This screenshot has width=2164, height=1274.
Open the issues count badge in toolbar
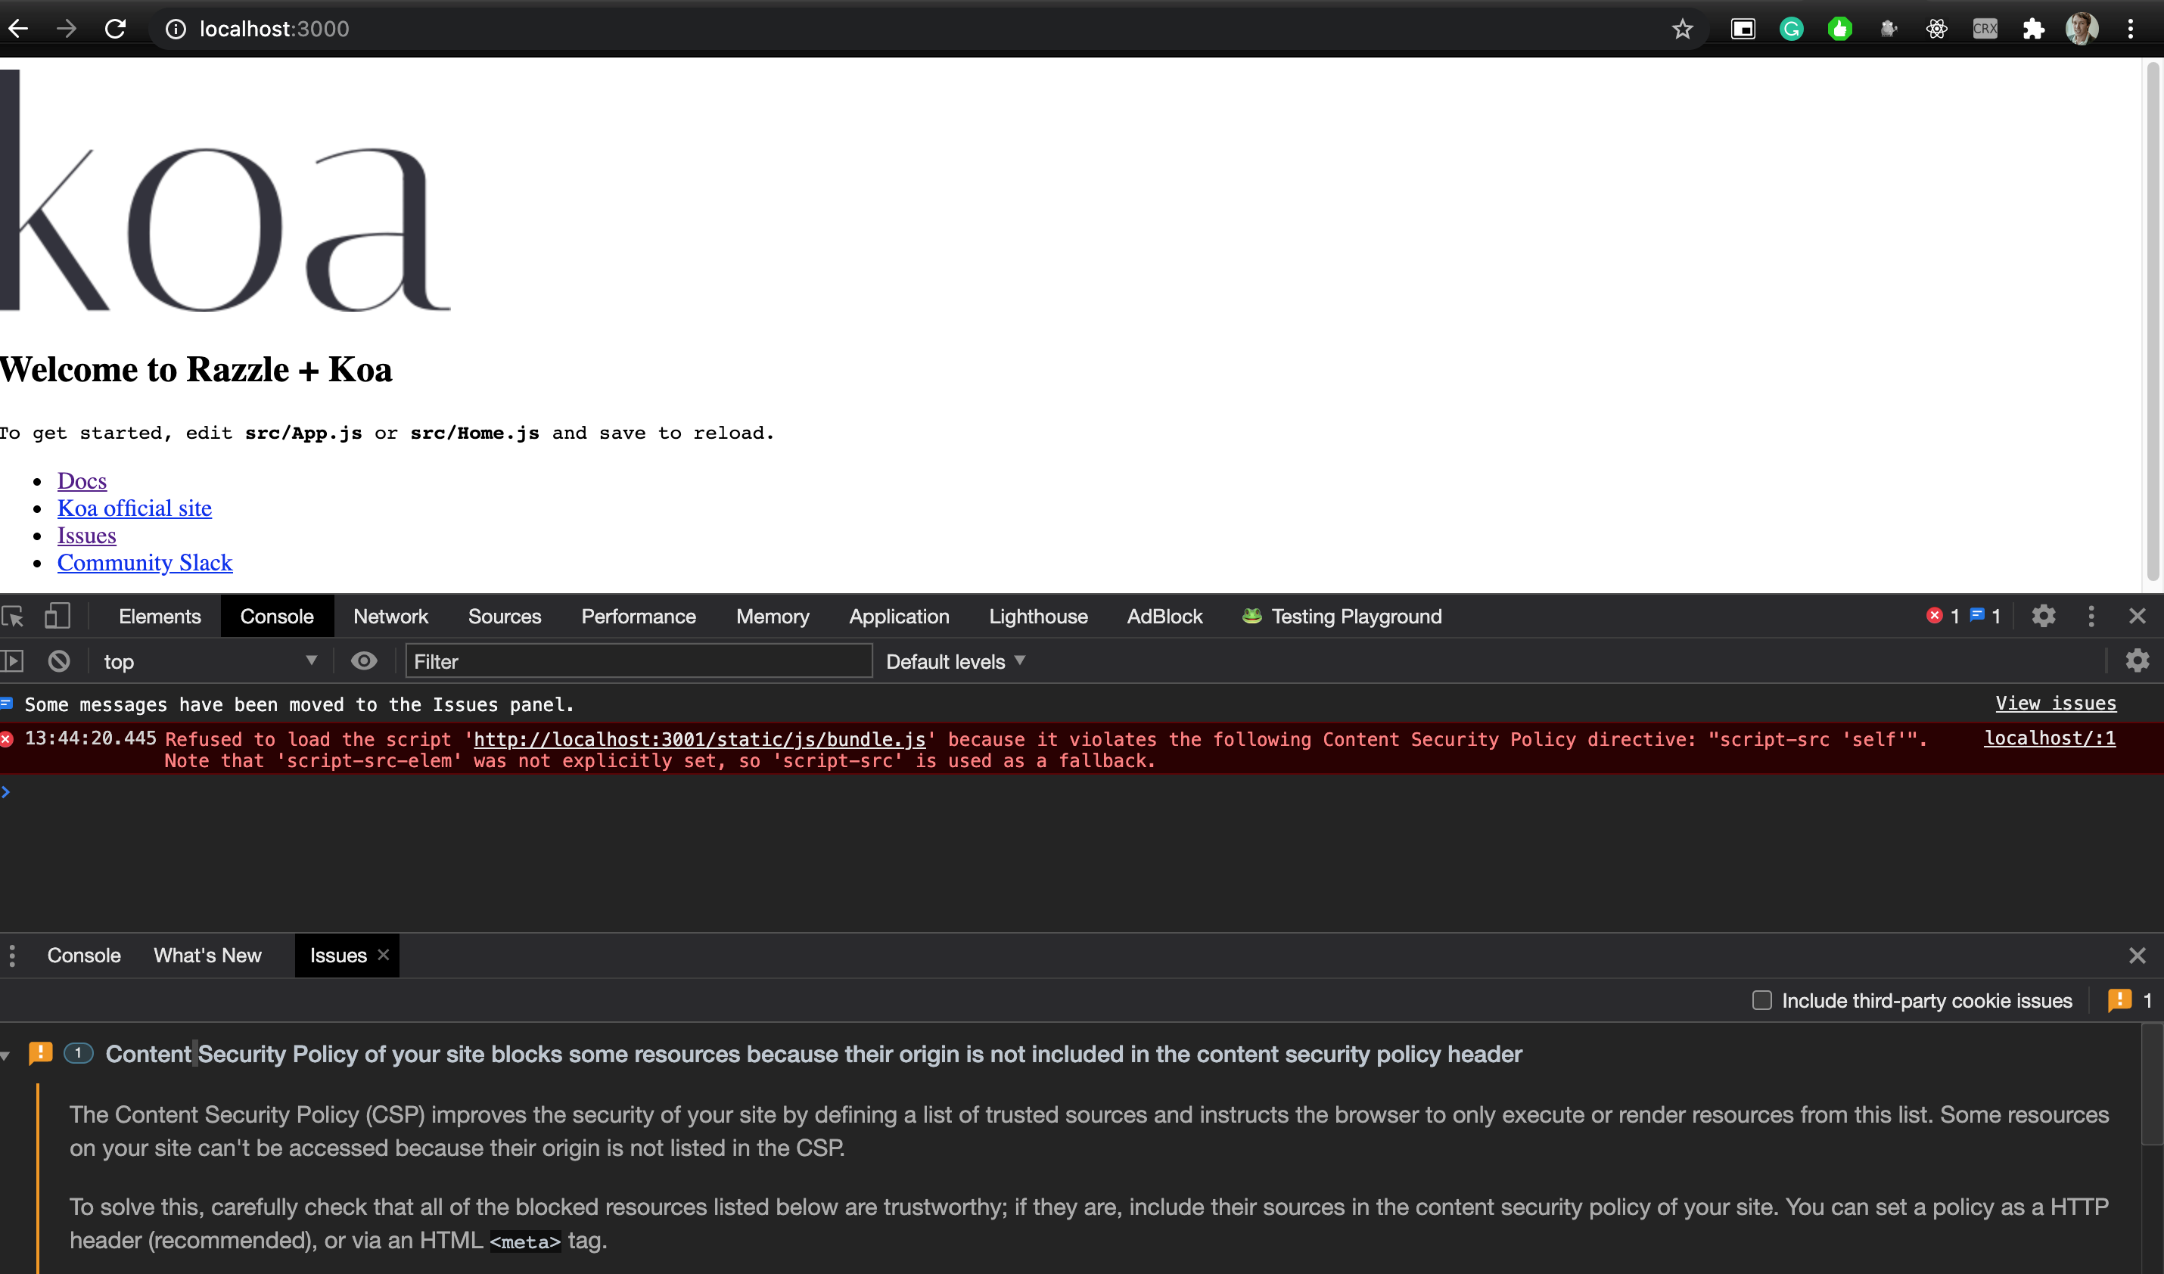[x=1985, y=617]
